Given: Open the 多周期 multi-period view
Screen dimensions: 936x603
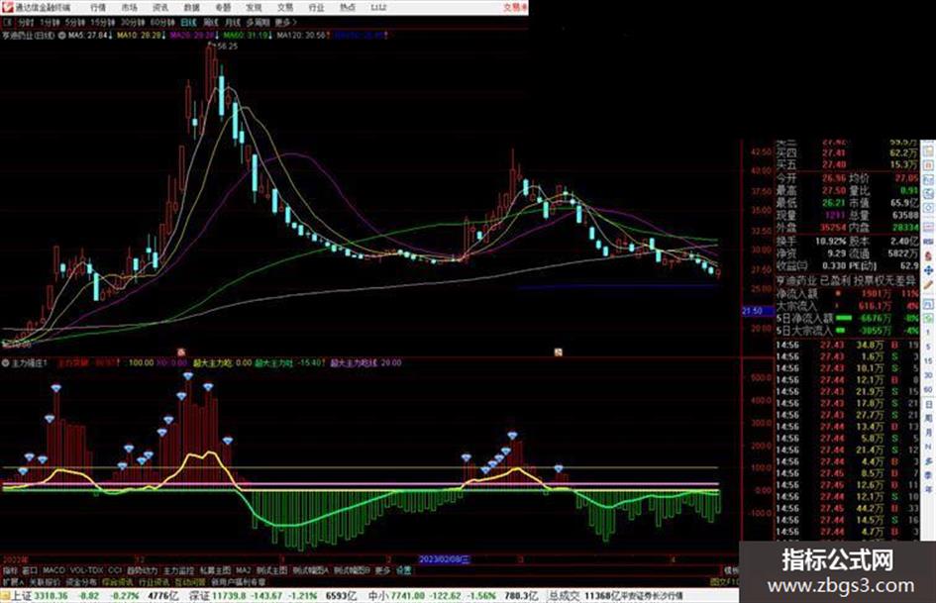Looking at the screenshot, I should (x=258, y=23).
